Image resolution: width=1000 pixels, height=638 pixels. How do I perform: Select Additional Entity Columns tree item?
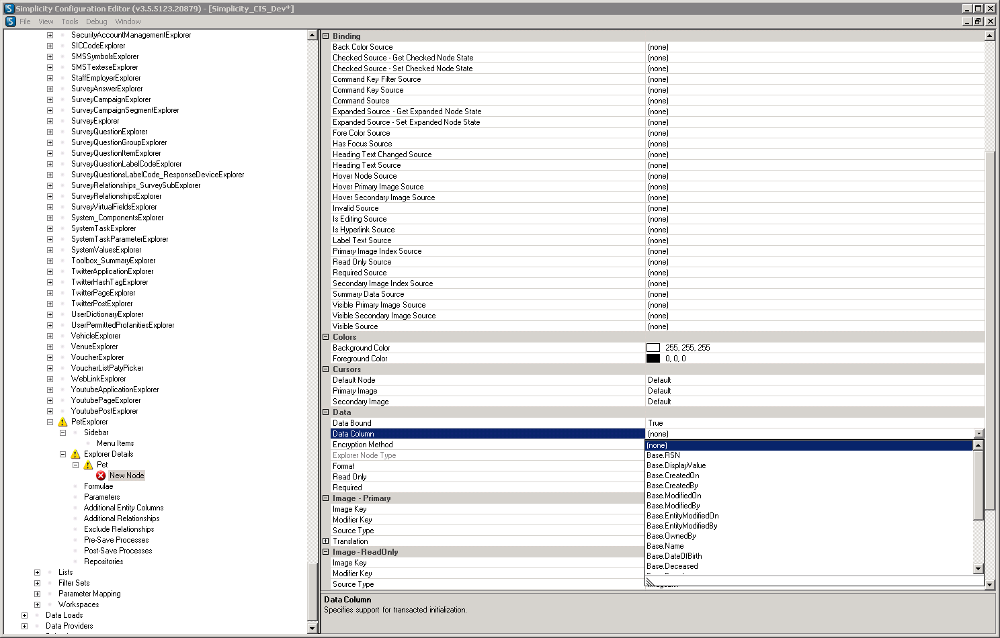tap(124, 508)
